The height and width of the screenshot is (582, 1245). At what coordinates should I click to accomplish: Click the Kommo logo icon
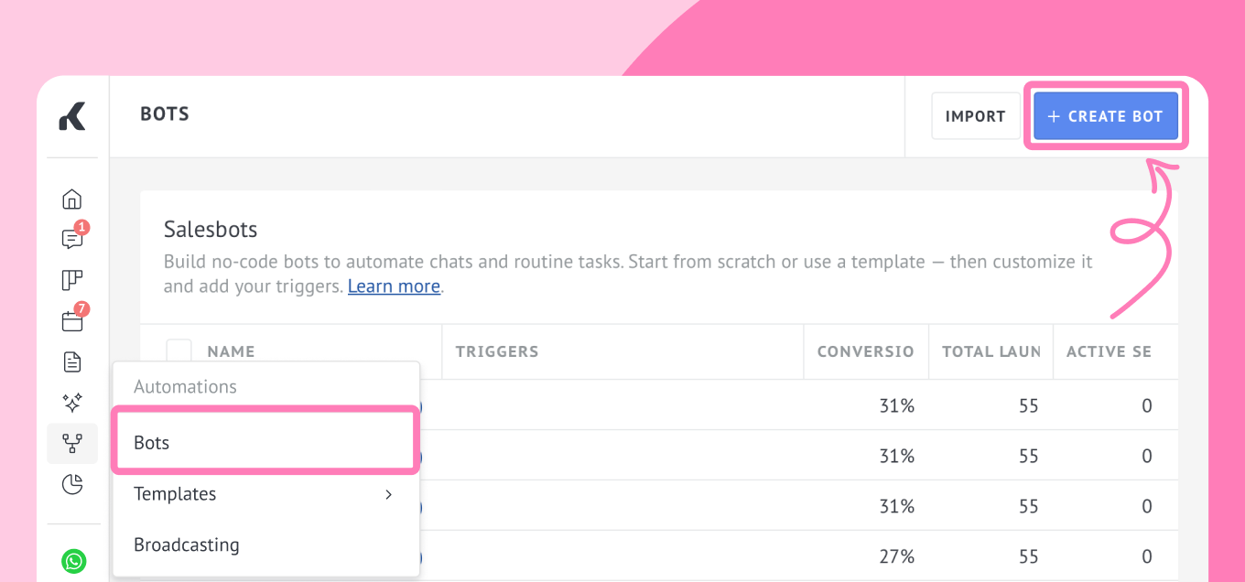click(x=72, y=116)
